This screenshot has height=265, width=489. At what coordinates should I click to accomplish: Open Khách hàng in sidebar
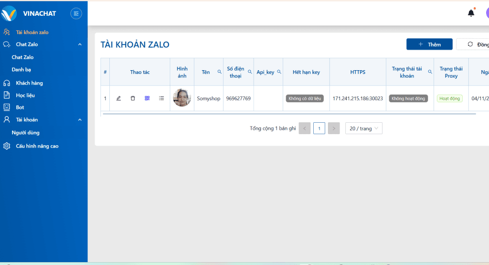(x=29, y=83)
